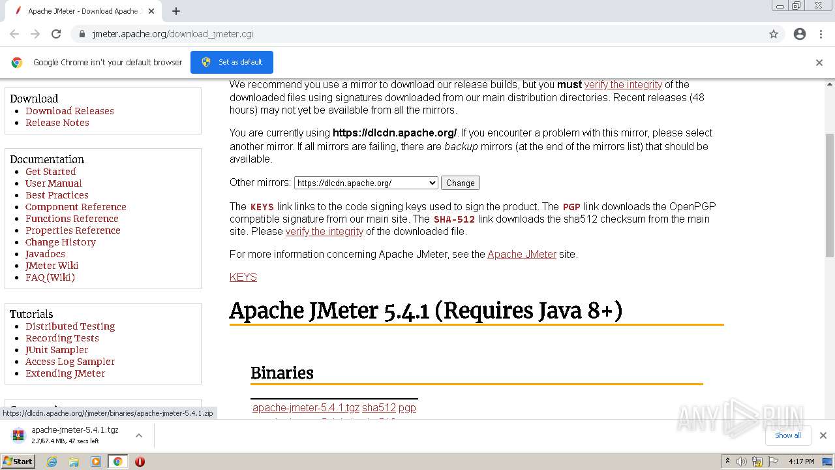The image size is (835, 470).
Task: Click the Chrome logo in the default-browser bar
Action: 17,63
